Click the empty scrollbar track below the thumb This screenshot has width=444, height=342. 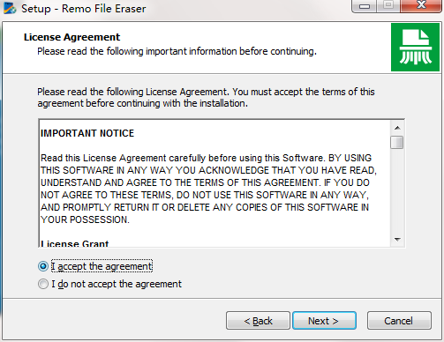(x=397, y=191)
